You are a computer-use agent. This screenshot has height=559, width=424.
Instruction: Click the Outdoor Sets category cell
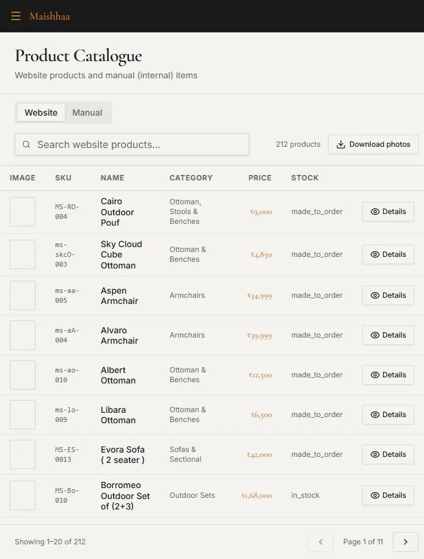click(x=192, y=495)
